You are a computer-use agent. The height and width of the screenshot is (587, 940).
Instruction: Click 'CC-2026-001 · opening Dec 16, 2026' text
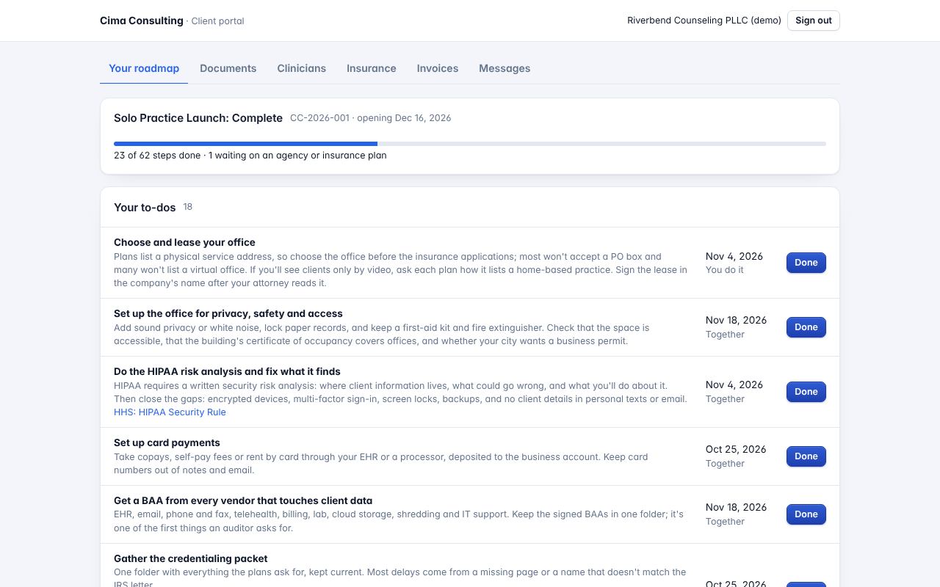(371, 118)
